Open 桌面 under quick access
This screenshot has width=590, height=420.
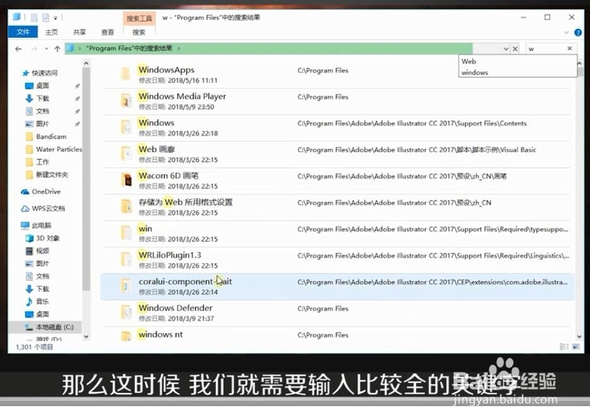pos(42,86)
